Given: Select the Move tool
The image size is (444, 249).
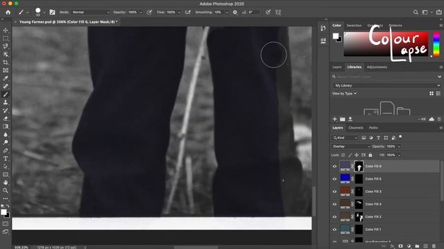Looking at the screenshot, I should click(x=6, y=30).
